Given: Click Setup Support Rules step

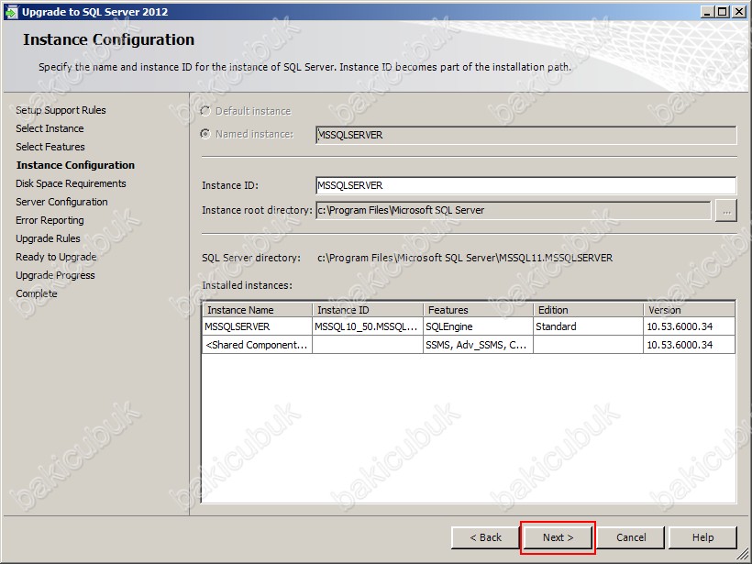Looking at the screenshot, I should (61, 110).
